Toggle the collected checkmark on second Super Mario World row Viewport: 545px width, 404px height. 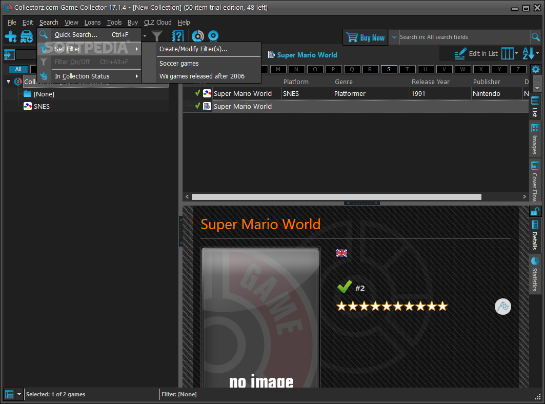pos(197,106)
